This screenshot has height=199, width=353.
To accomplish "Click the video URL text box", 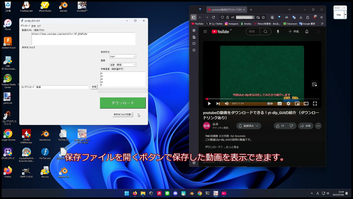I will point(83,39).
